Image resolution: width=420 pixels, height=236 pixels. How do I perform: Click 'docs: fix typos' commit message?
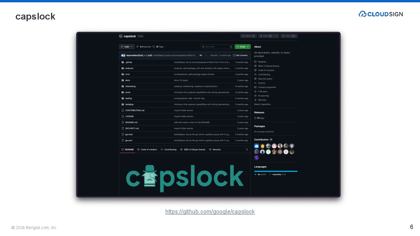click(x=181, y=80)
